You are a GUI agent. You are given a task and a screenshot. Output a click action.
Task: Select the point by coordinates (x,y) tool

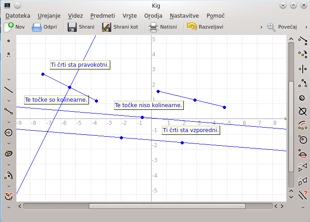pos(8,55)
